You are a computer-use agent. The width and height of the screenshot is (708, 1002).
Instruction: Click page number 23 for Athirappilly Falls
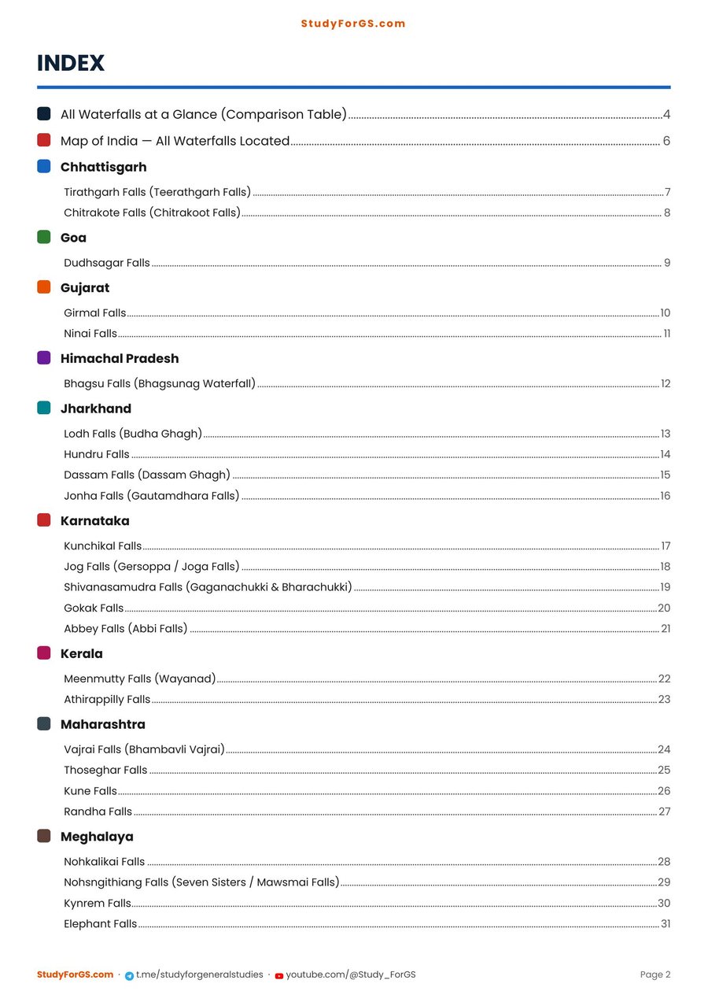(x=665, y=699)
